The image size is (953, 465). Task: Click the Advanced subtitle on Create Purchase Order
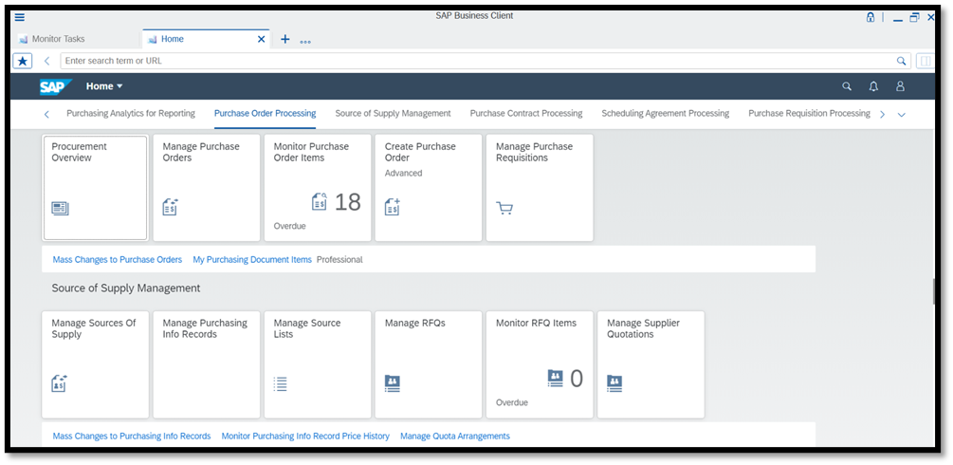(404, 173)
